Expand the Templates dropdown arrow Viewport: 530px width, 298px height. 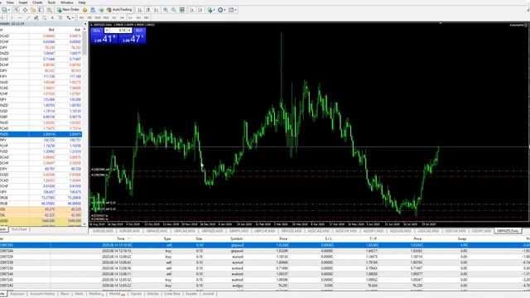[235, 10]
